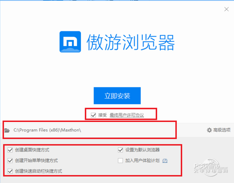Toggle the 接受 license agreement checkbox
This screenshot has width=234, height=183.
[x=93, y=115]
